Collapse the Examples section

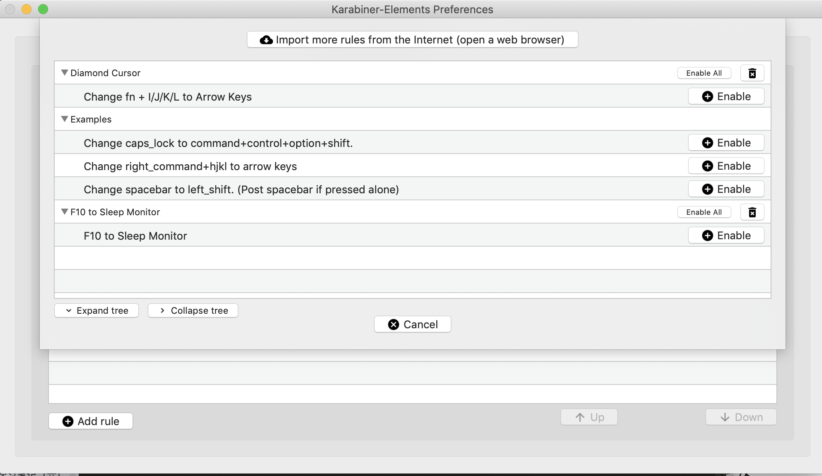point(64,119)
